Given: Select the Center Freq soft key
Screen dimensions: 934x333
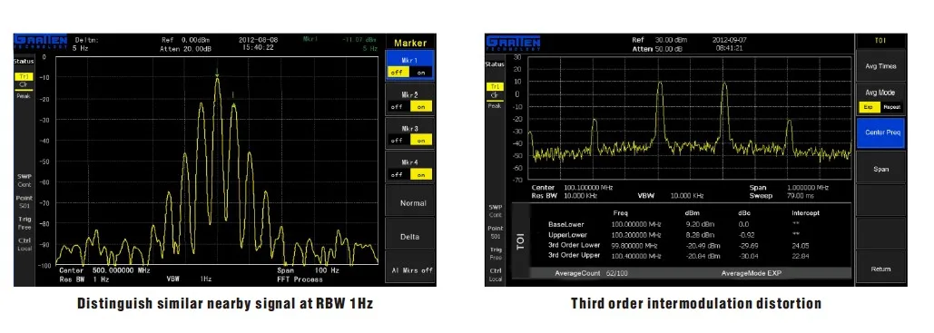Looking at the screenshot, I should pos(880,132).
